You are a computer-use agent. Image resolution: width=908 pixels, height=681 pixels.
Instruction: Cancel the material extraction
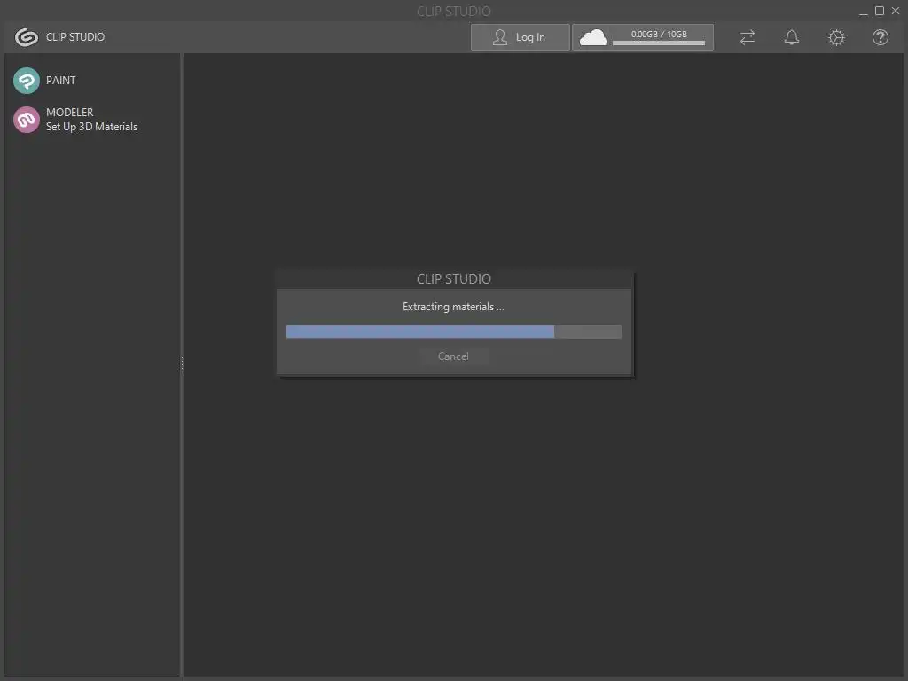click(x=453, y=356)
